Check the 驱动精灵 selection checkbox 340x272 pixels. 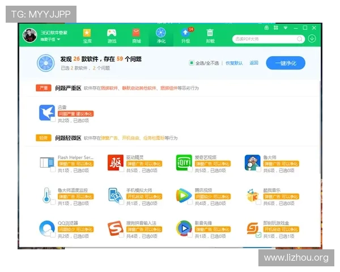[x=121, y=169]
